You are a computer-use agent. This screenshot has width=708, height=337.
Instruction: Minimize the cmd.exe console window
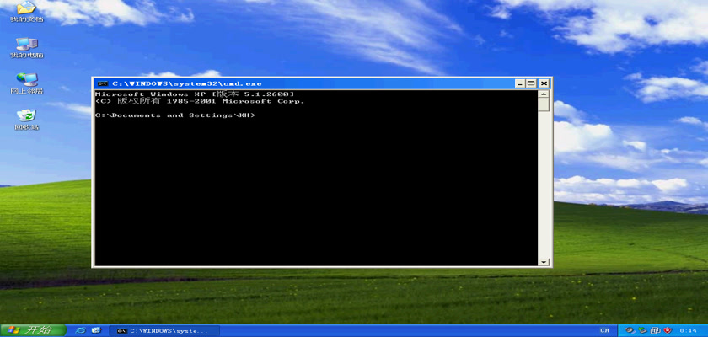pyautogui.click(x=519, y=83)
